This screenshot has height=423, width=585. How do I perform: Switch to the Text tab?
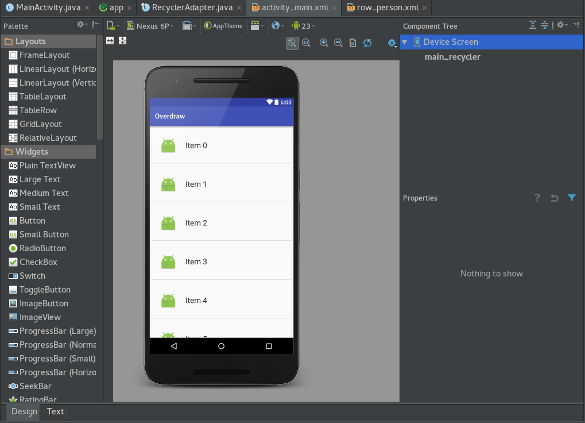tap(55, 412)
